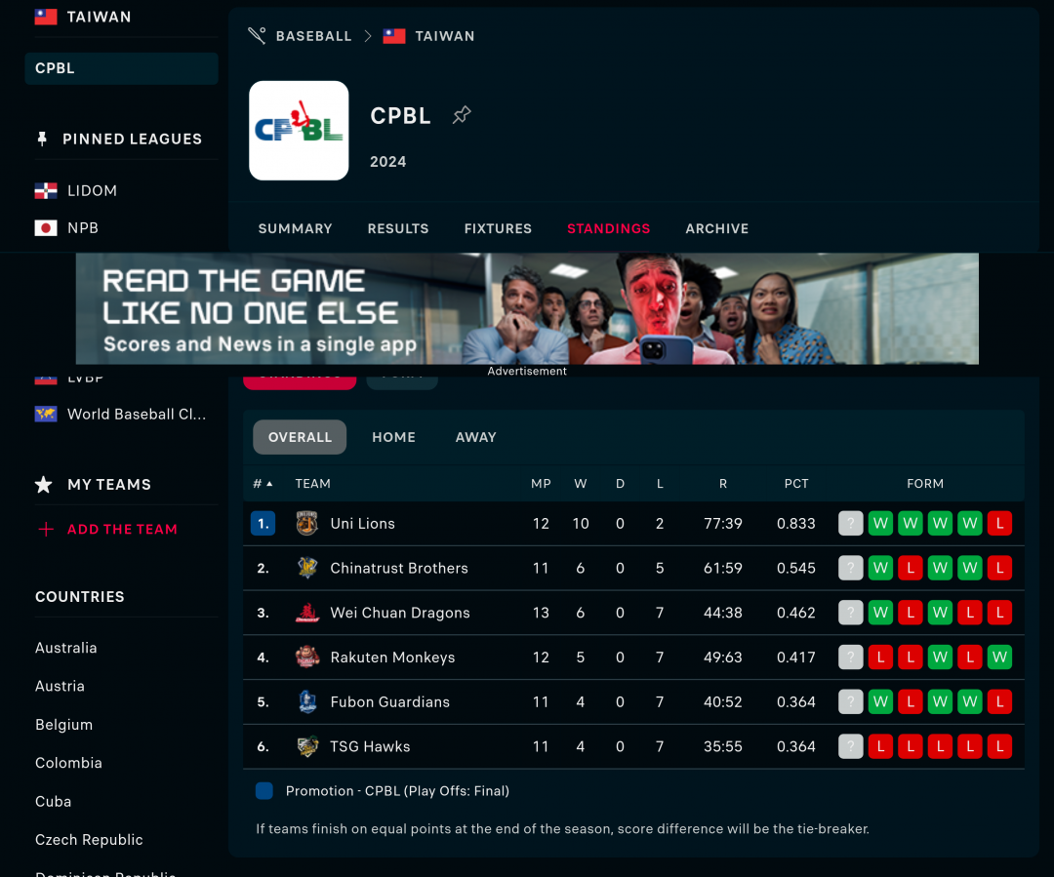Open the Rakuten Monkeys team page
This screenshot has height=877, width=1054.
pyautogui.click(x=392, y=658)
